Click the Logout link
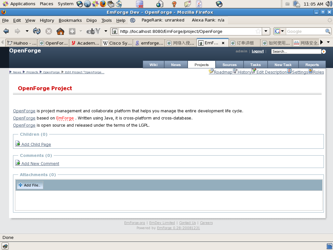 tap(258, 51)
